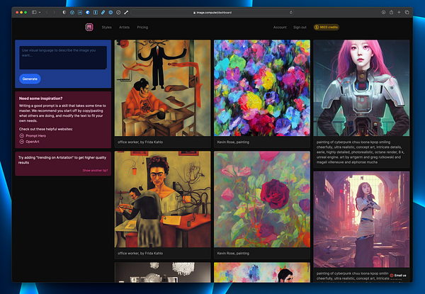This screenshot has height=294, width=425.
Task: Click the prompt description text box
Action: (63, 57)
